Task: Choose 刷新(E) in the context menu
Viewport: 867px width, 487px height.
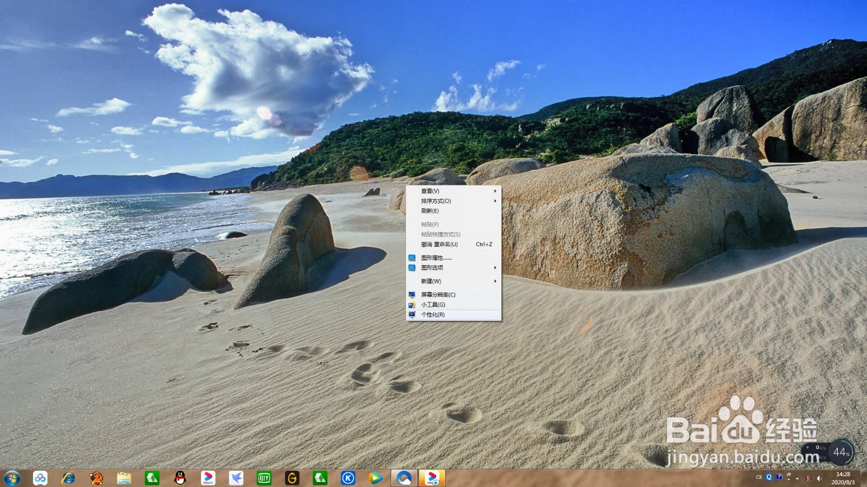Action: 454,211
